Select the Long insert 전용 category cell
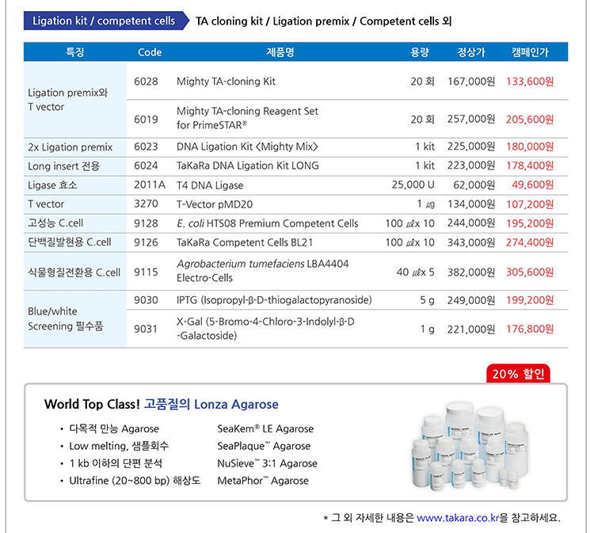The width and height of the screenshot is (594, 533). click(x=75, y=166)
